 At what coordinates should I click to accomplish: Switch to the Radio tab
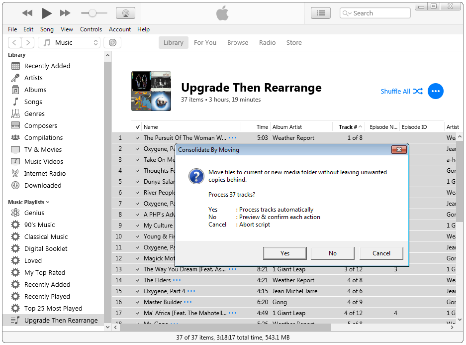267,42
